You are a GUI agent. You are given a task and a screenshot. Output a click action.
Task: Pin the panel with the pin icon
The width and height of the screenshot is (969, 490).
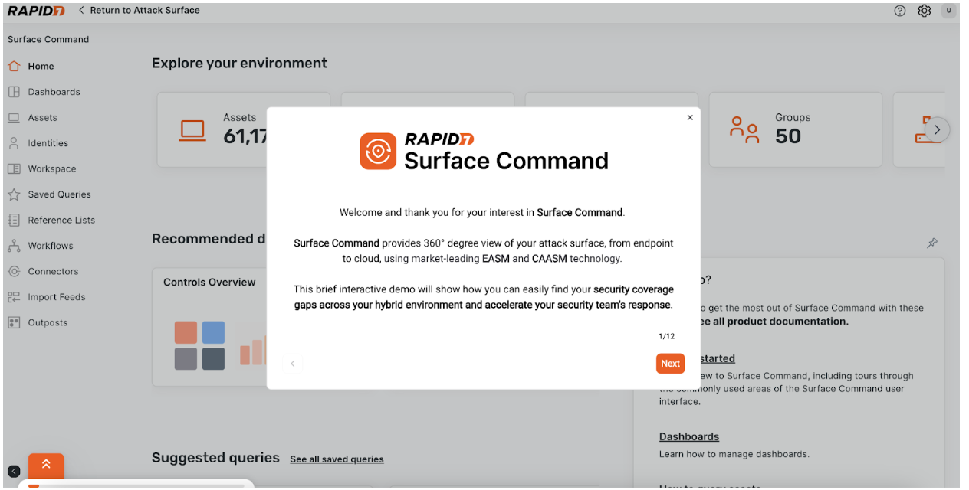[x=932, y=243]
